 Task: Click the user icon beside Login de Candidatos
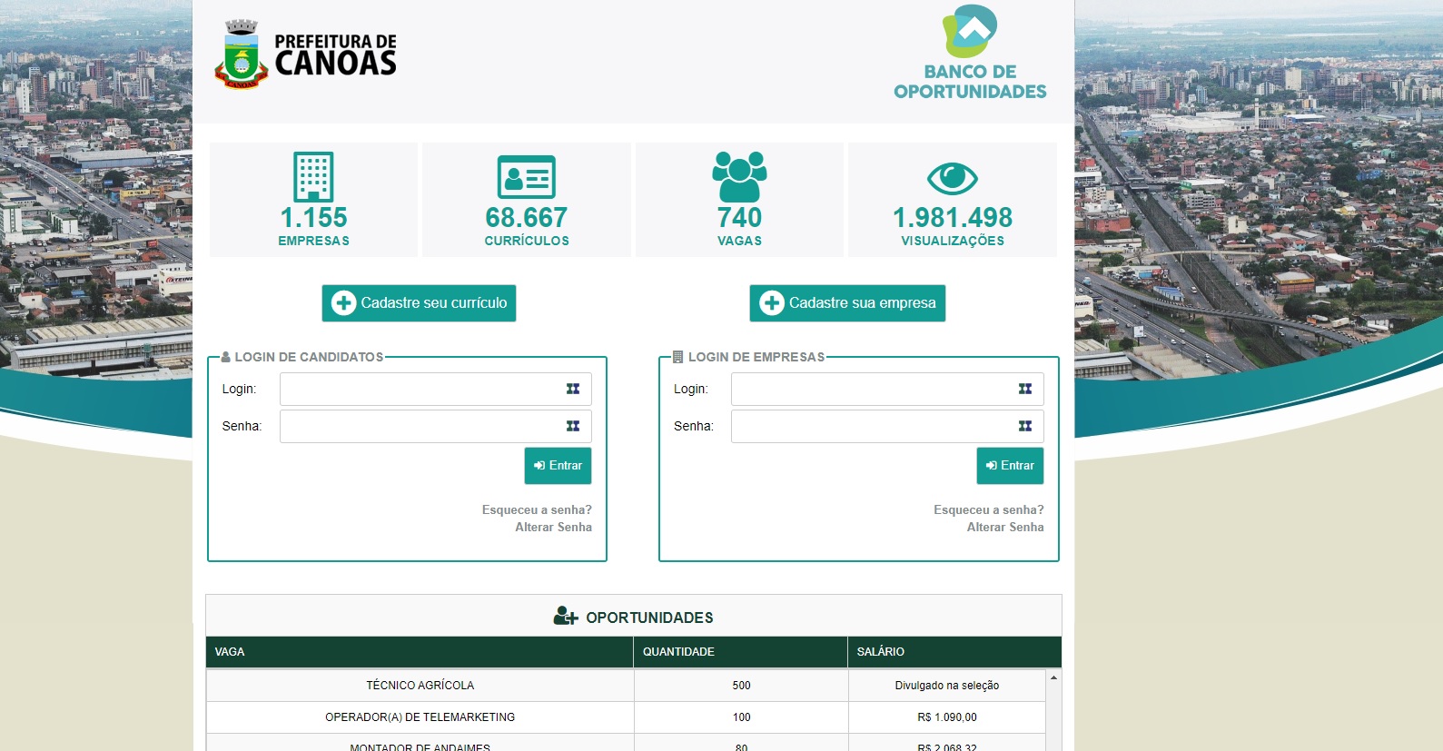coord(226,357)
